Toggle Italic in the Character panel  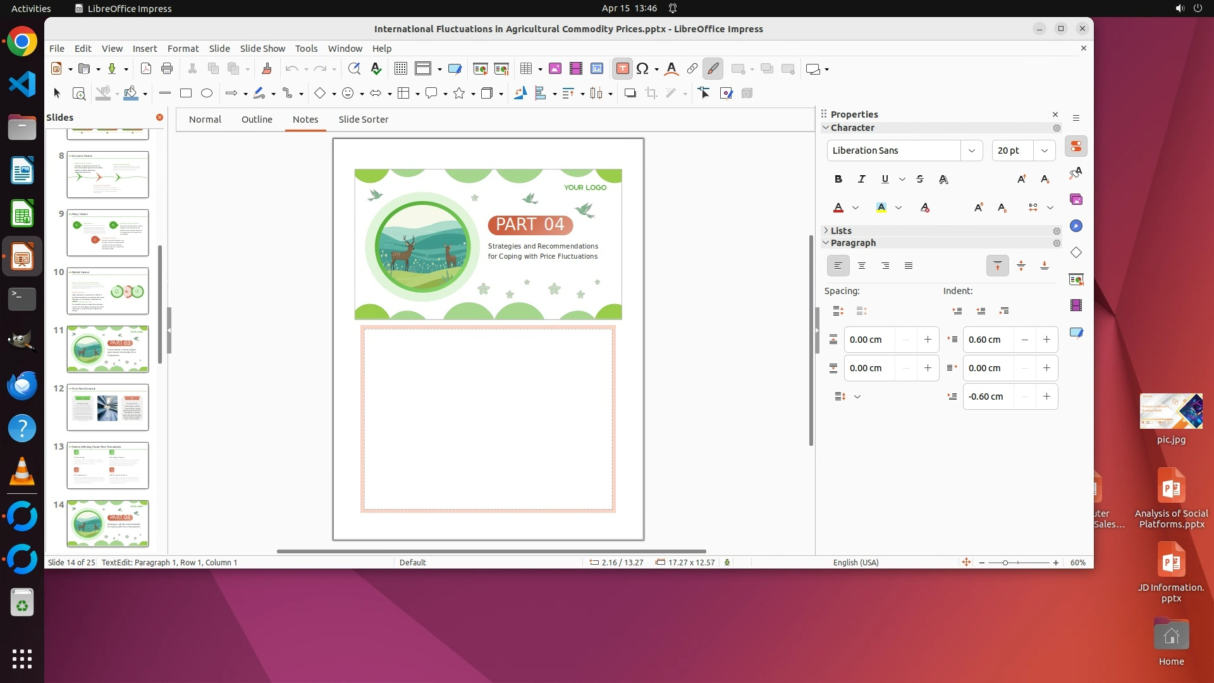click(861, 180)
